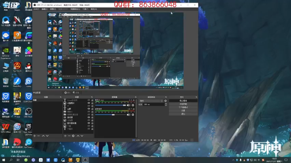Add a new source with the plus icon
The height and width of the screenshot is (163, 291).
click(x=65, y=136)
